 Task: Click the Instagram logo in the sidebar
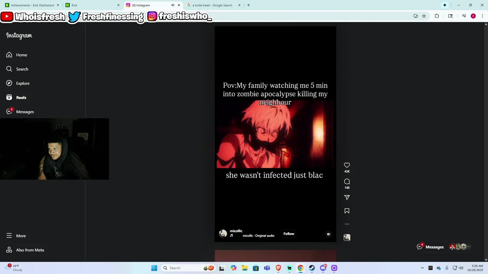click(x=19, y=35)
